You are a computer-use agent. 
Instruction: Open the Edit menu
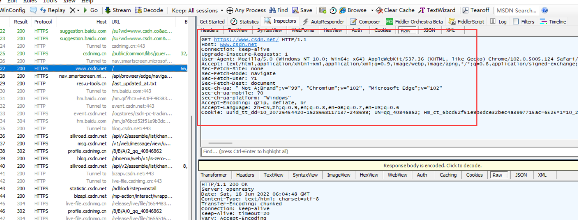point(12,1)
